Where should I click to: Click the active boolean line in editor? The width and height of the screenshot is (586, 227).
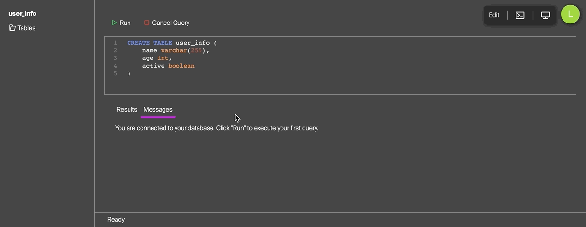pyautogui.click(x=168, y=66)
